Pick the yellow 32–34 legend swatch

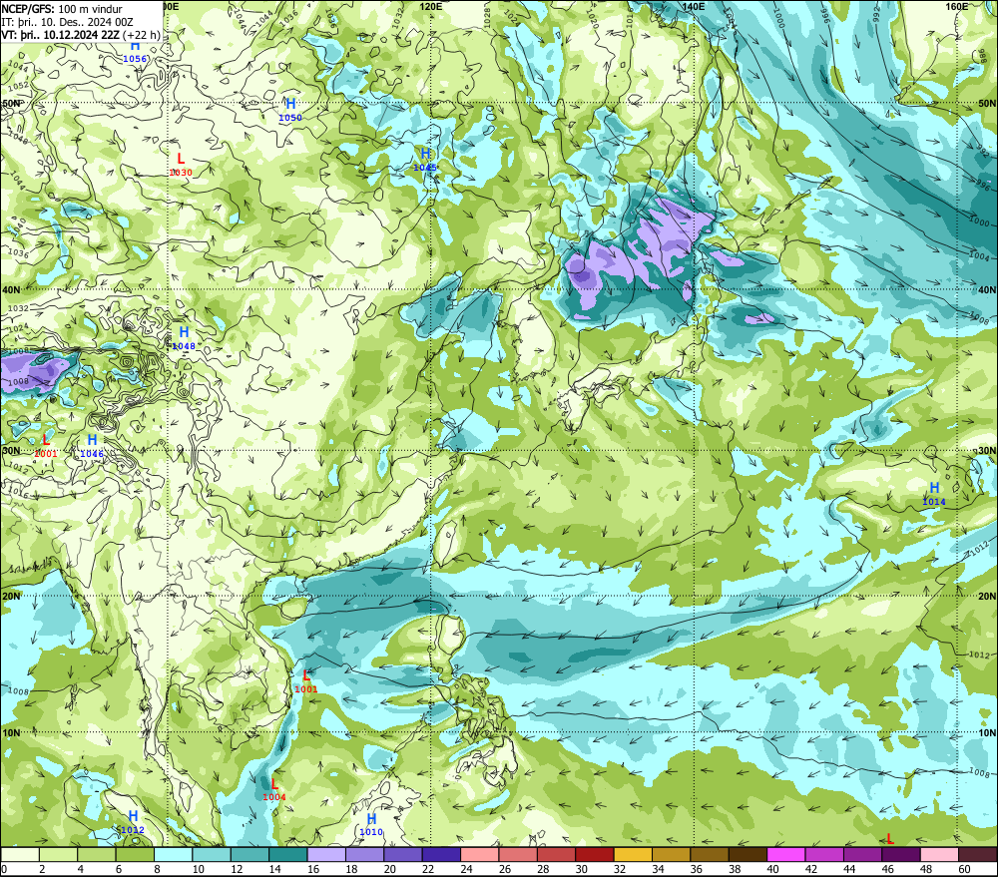tap(633, 854)
